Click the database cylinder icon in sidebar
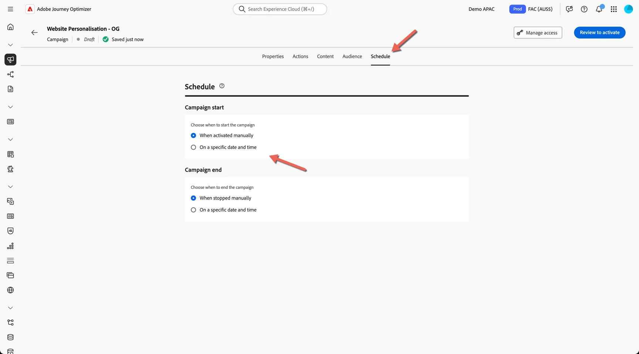639x354 pixels. 10,337
